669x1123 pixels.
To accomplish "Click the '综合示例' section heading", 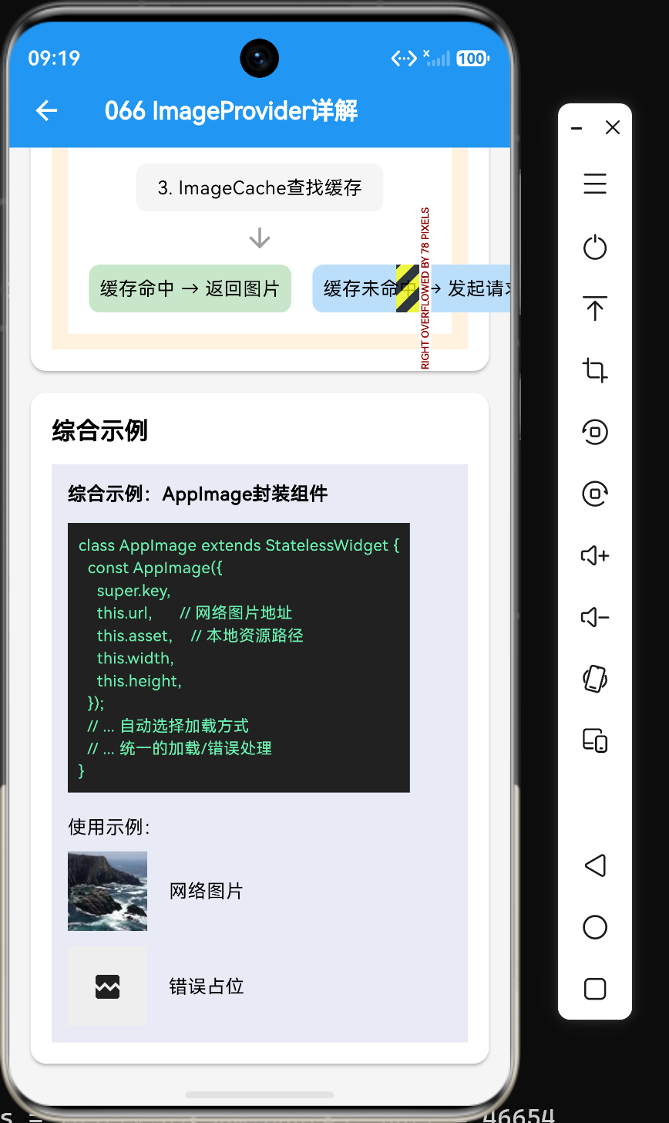I will 99,430.
